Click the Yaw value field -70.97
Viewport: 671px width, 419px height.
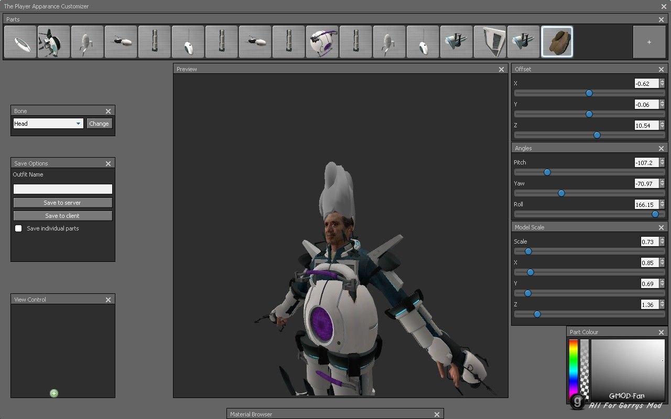click(x=646, y=183)
